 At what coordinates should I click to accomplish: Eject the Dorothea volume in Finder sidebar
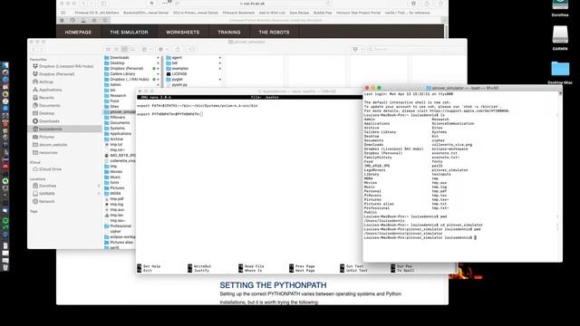(x=99, y=186)
